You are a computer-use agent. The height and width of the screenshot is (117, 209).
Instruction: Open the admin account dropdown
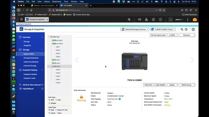click(179, 19)
